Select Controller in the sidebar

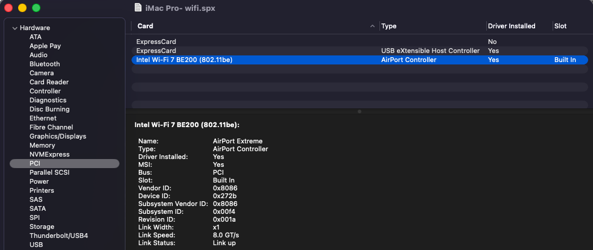click(45, 92)
